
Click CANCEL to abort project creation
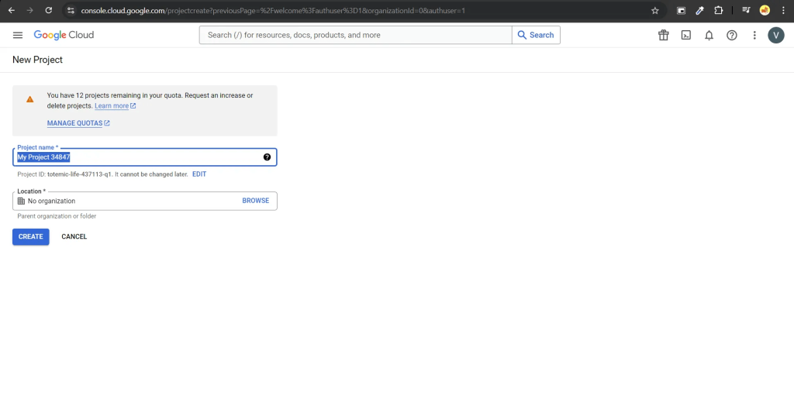[x=74, y=236]
